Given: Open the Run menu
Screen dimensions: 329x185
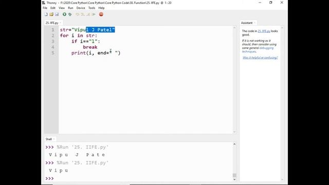Looking at the screenshot, I should tap(70, 8).
